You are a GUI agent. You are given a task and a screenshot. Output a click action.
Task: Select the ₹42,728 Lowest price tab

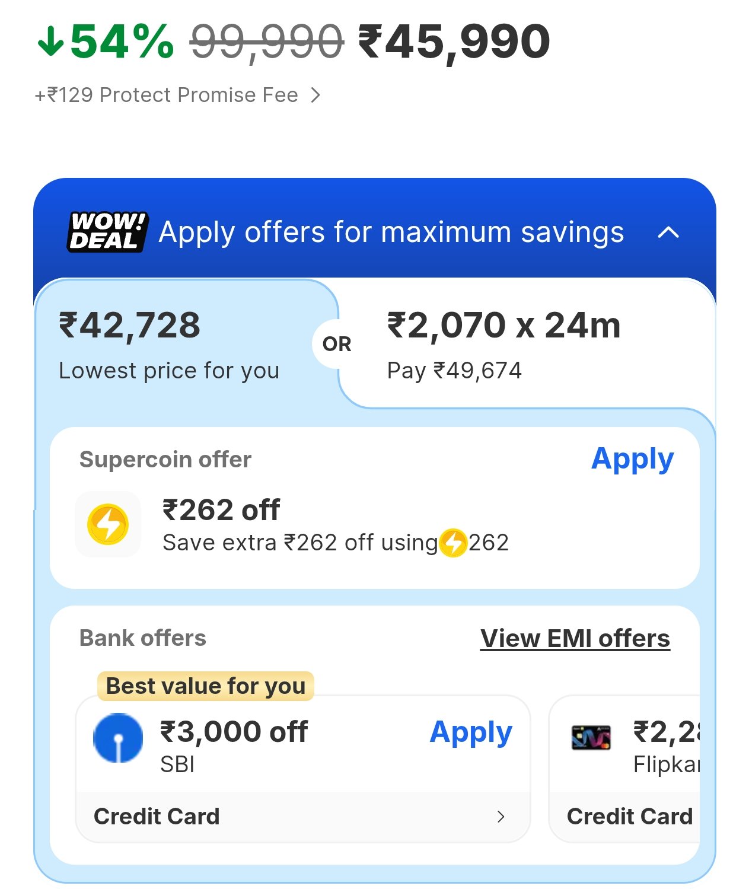169,344
